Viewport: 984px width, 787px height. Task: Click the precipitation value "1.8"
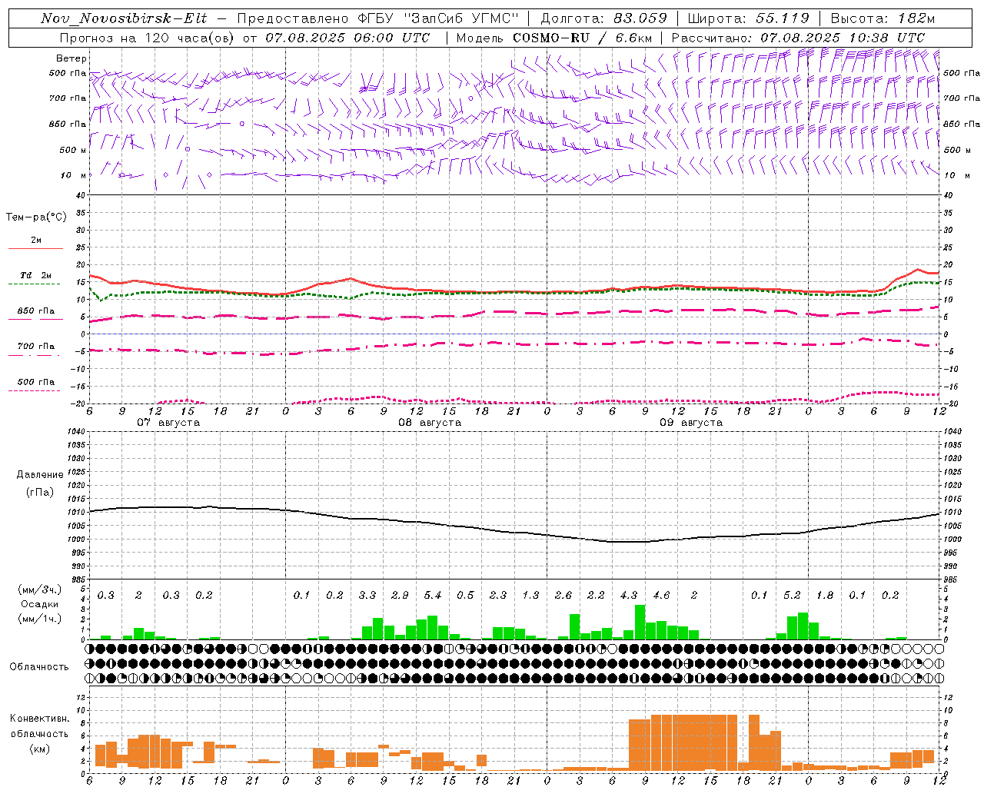(825, 595)
